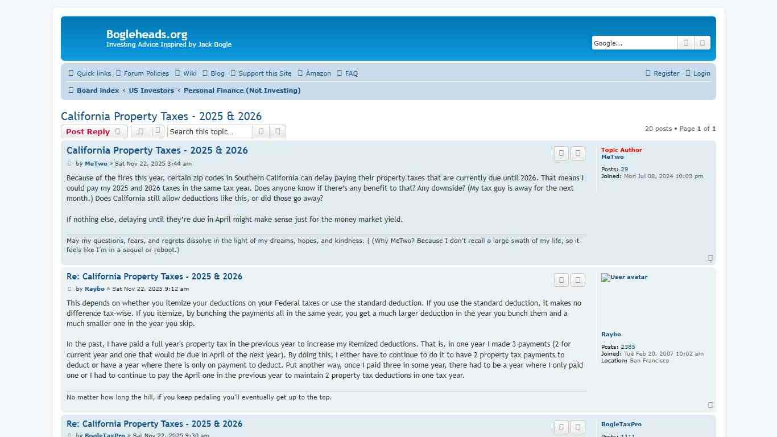Image resolution: width=777 pixels, height=437 pixels.
Task: Report Raybo's reply post
Action: coord(561,280)
